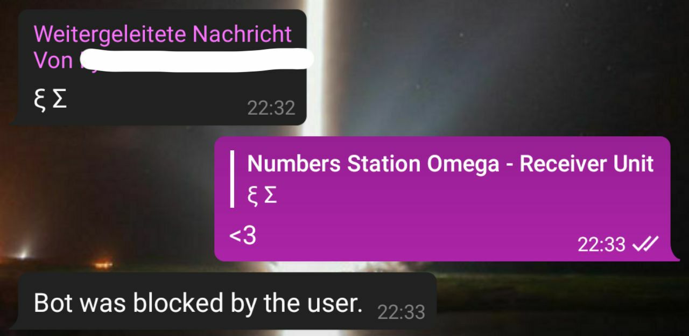Click the 'Weitergeleitete Nachricht' forwarded header
The image size is (689, 336).
coord(163,34)
